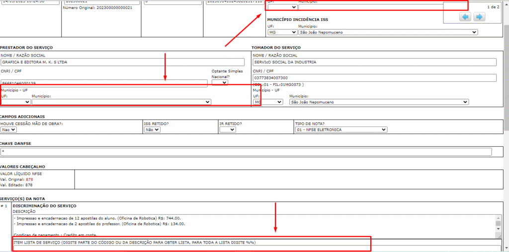Open the empty Prestador Município dropdown
The width and height of the screenshot is (509, 252).
[x=121, y=102]
